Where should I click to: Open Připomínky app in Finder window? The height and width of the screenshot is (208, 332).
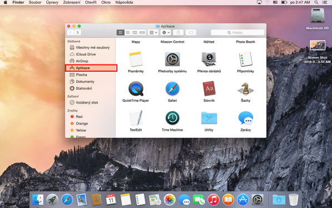point(245,59)
